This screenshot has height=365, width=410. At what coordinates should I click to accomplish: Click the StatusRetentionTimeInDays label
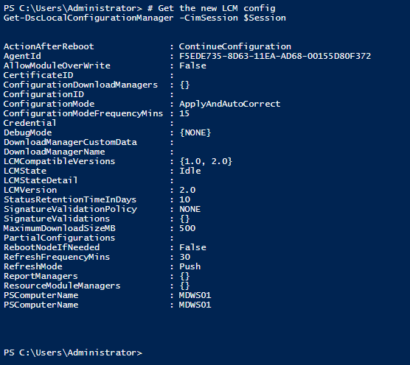pos(70,199)
